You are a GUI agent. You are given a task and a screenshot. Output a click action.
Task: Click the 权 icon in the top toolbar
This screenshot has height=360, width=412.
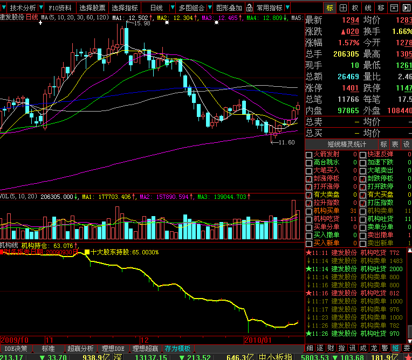[355, 8]
